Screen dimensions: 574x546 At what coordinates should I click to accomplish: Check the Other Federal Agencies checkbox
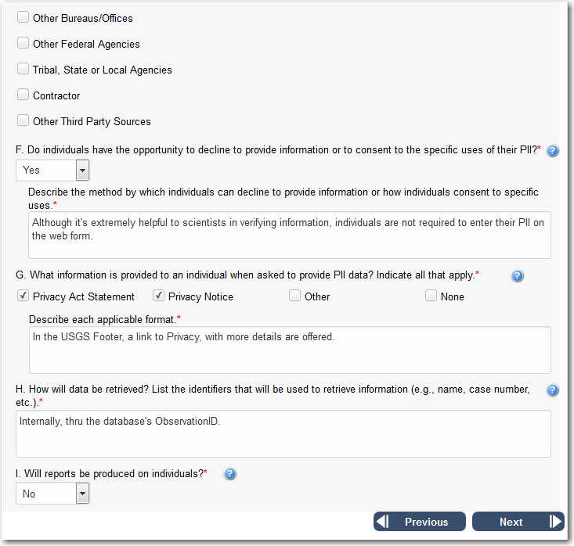23,43
